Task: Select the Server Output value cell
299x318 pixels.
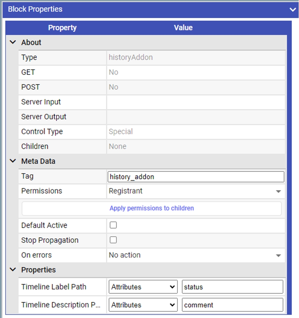Action: click(x=196, y=117)
